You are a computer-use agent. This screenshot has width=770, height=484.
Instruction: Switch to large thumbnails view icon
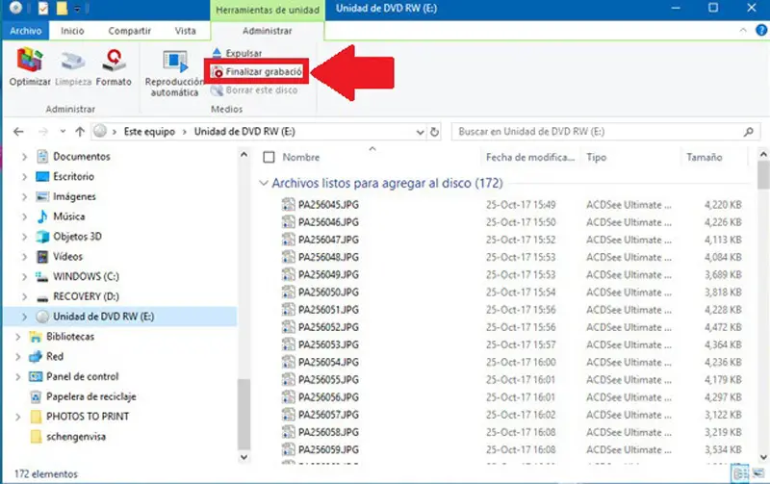758,473
